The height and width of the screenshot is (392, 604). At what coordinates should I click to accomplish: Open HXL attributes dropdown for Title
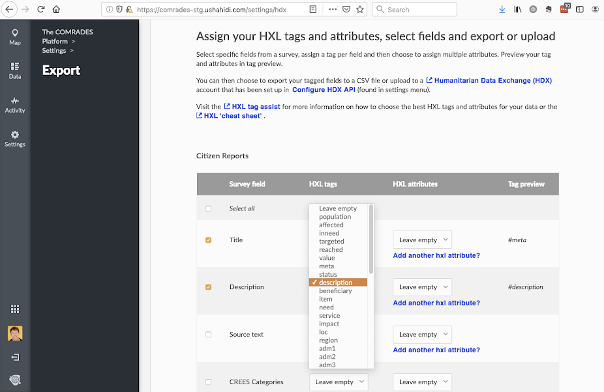pyautogui.click(x=422, y=240)
